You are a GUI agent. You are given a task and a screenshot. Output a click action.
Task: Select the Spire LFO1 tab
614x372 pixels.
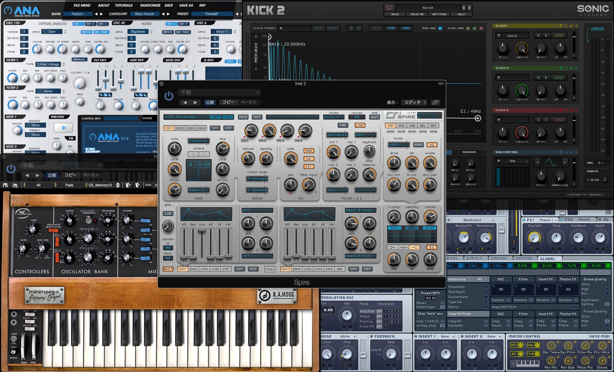coord(204,269)
